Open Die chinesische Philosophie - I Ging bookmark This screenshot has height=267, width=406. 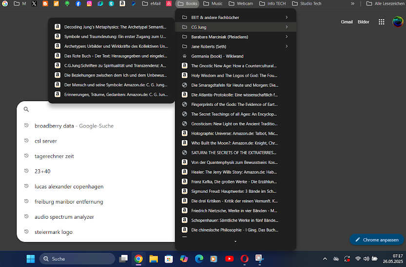(x=235, y=230)
